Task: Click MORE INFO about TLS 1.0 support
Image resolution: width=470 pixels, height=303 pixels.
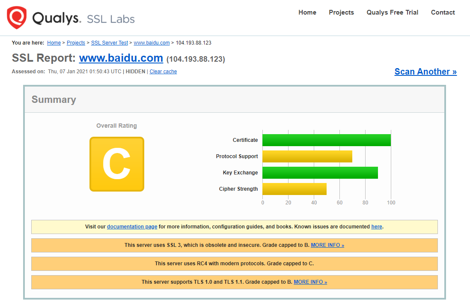Action: point(310,282)
